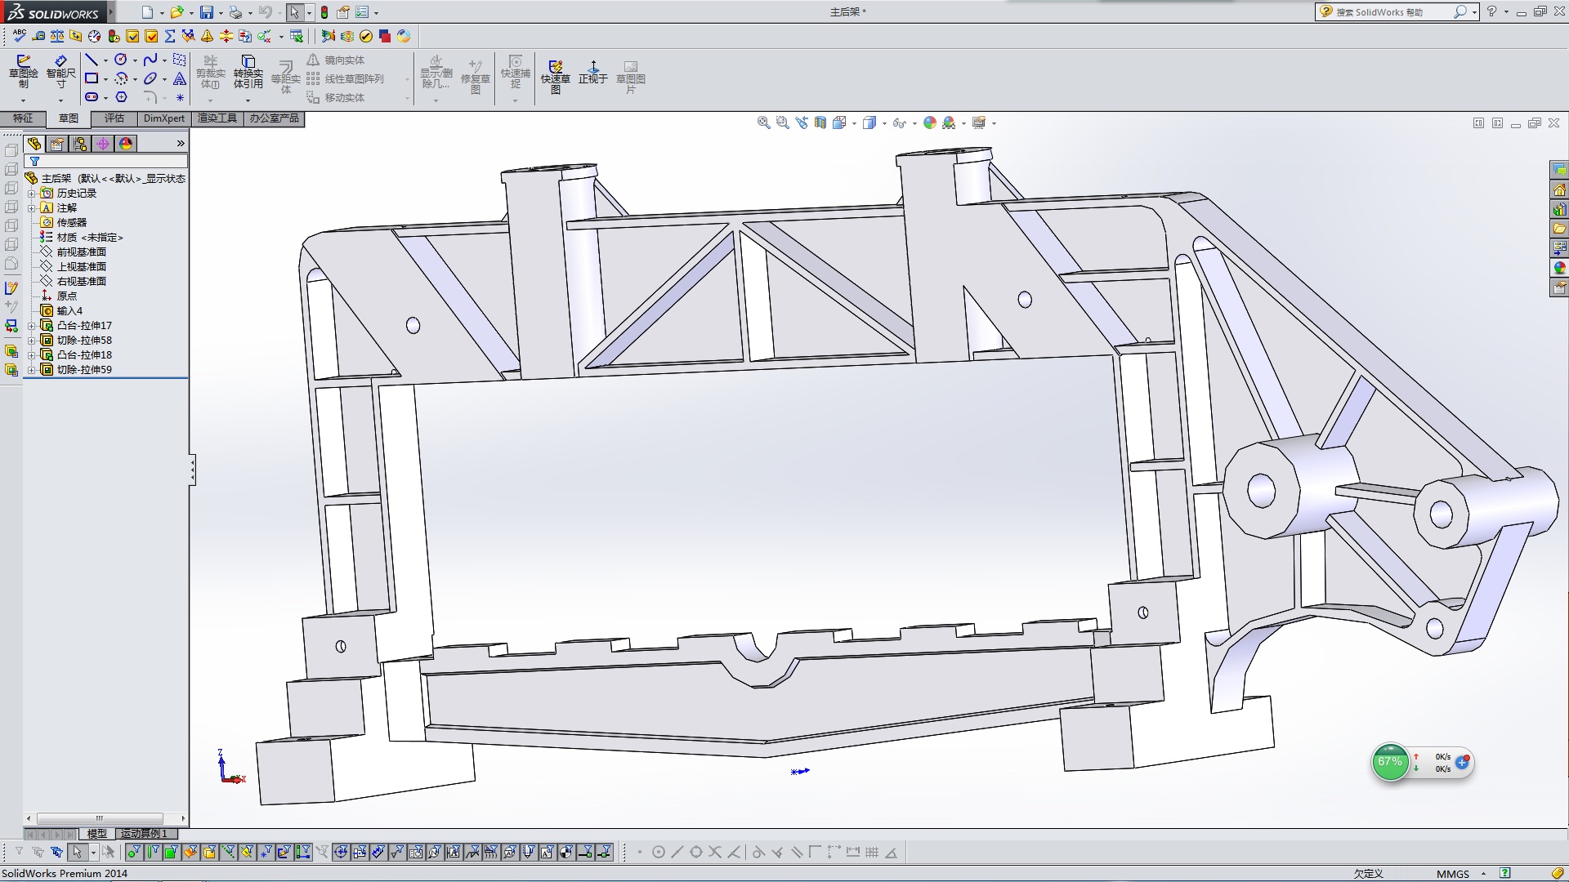
Task: Open the DimXpert ribbon tab
Action: click(163, 118)
